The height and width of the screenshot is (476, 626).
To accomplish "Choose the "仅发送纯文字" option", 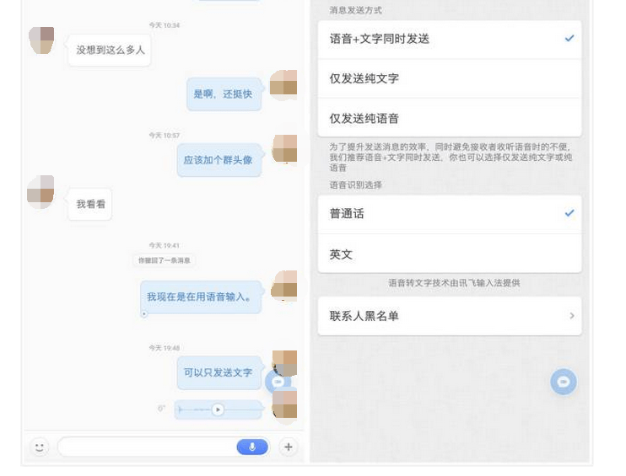I will pos(449,78).
